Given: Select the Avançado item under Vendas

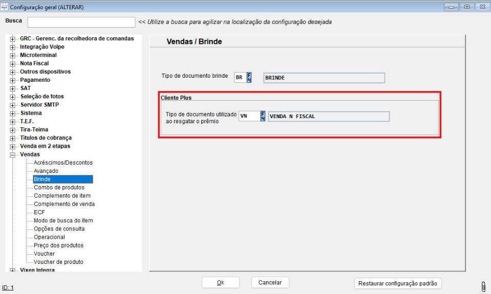Looking at the screenshot, I should (x=46, y=171).
